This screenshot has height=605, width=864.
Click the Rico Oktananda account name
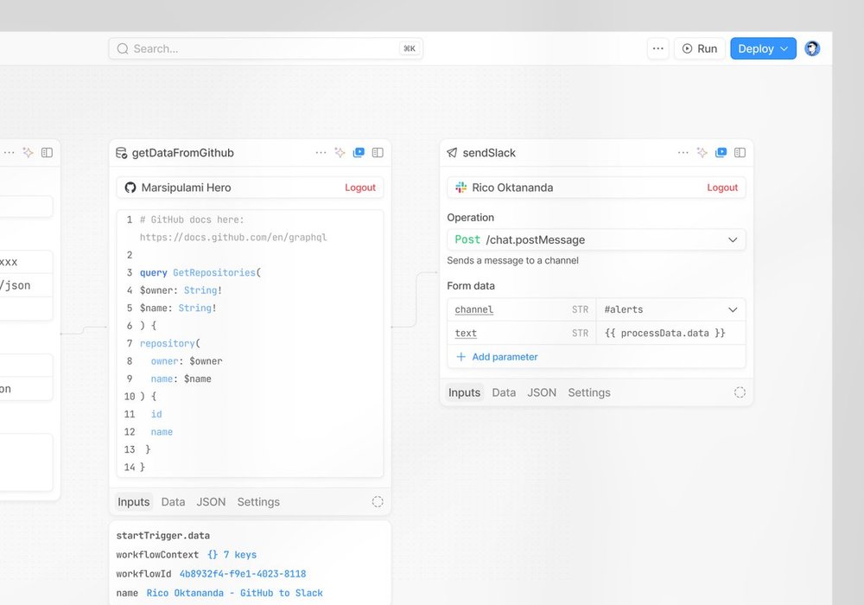pos(512,188)
